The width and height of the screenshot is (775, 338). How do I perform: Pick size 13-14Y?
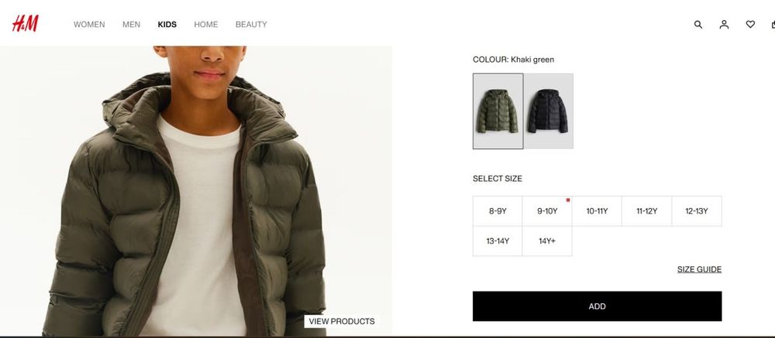coord(498,241)
